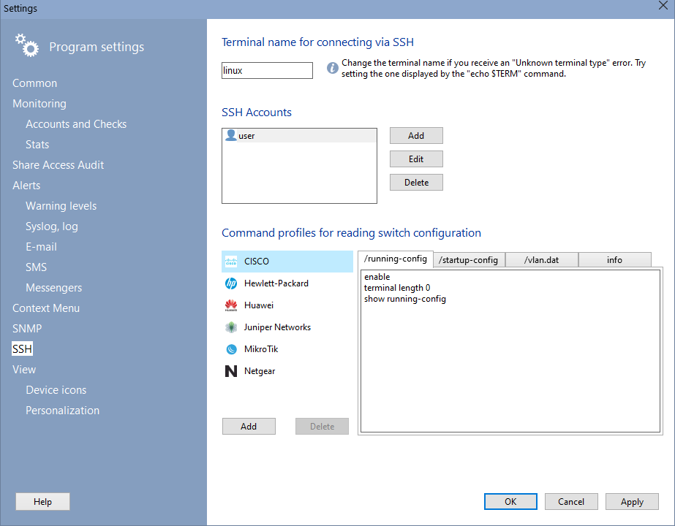675x526 pixels.
Task: Click the CISCO vendor logo icon
Action: click(x=231, y=262)
